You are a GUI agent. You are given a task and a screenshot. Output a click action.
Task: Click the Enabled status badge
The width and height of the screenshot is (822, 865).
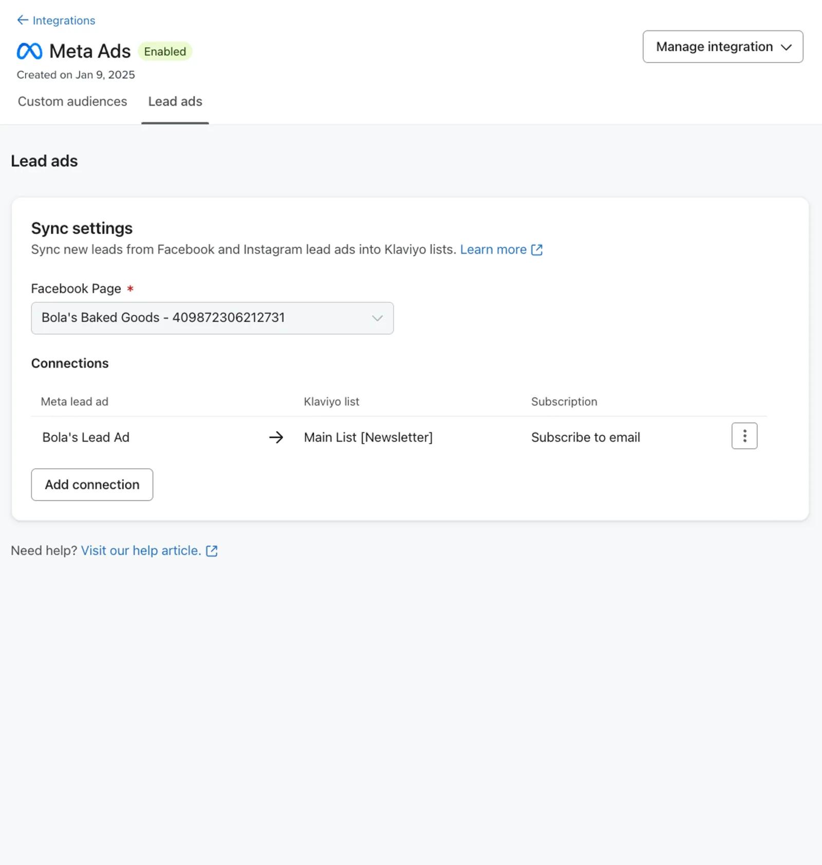pos(165,51)
